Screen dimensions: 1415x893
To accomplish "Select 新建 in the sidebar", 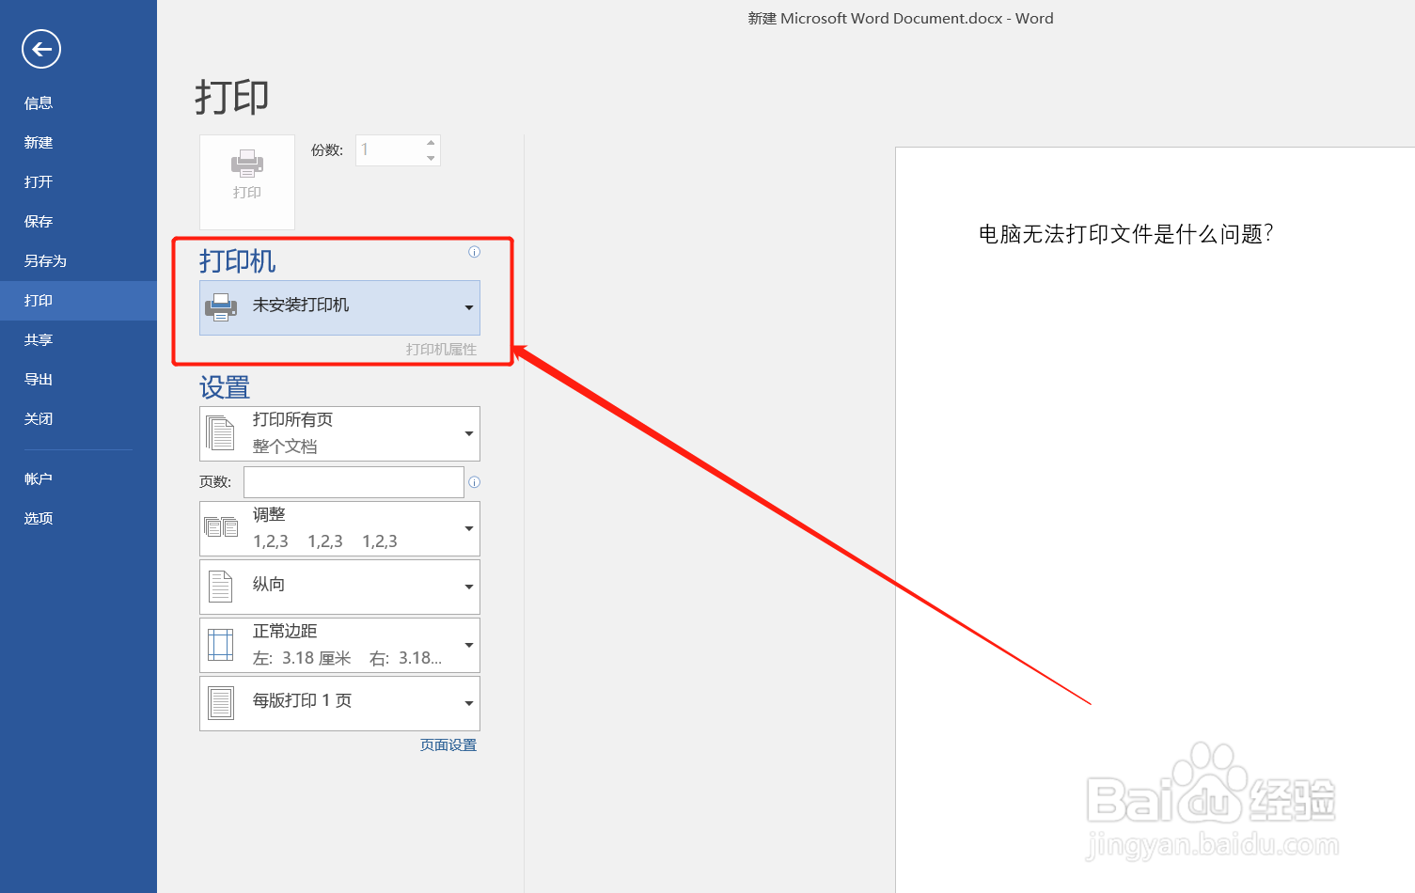I will point(78,143).
